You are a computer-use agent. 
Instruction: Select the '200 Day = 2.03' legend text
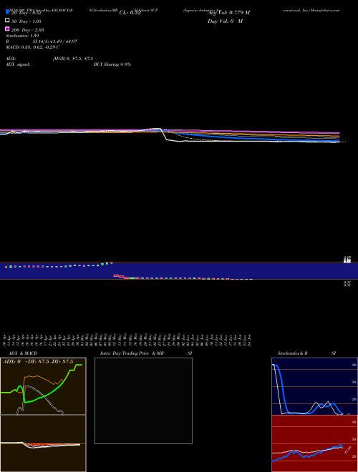28,30
